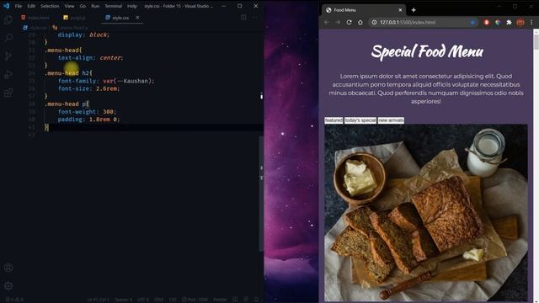Select the Food Menu browser tab
Viewport: 539px width, 303px height.
(364, 10)
